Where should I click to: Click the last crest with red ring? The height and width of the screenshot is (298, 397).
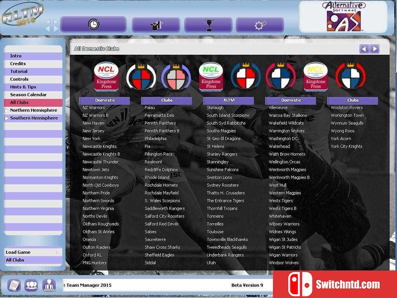click(x=350, y=77)
